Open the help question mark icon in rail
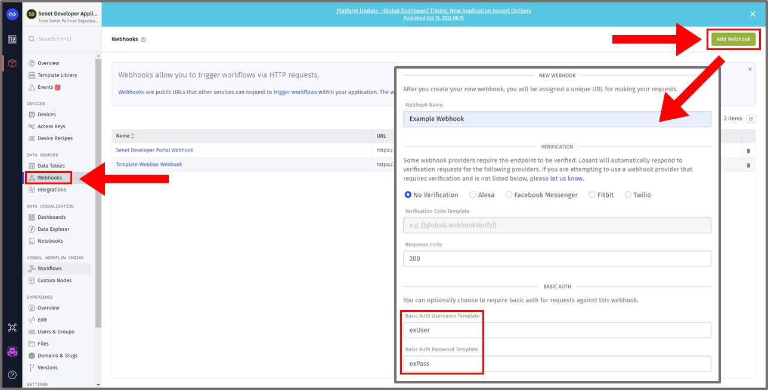 pos(12,375)
